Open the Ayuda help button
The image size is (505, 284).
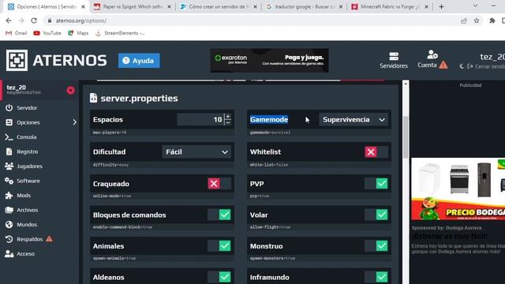139,61
